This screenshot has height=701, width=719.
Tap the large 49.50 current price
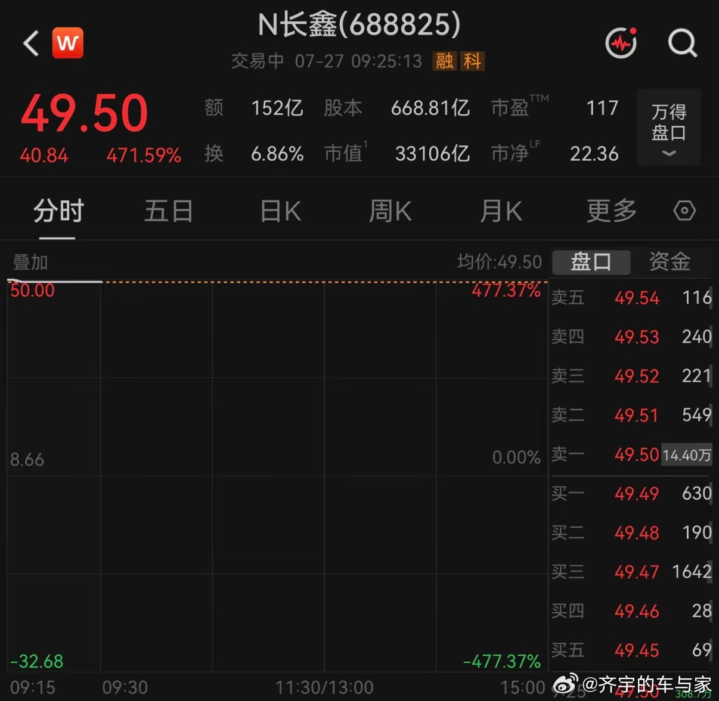coord(84,113)
